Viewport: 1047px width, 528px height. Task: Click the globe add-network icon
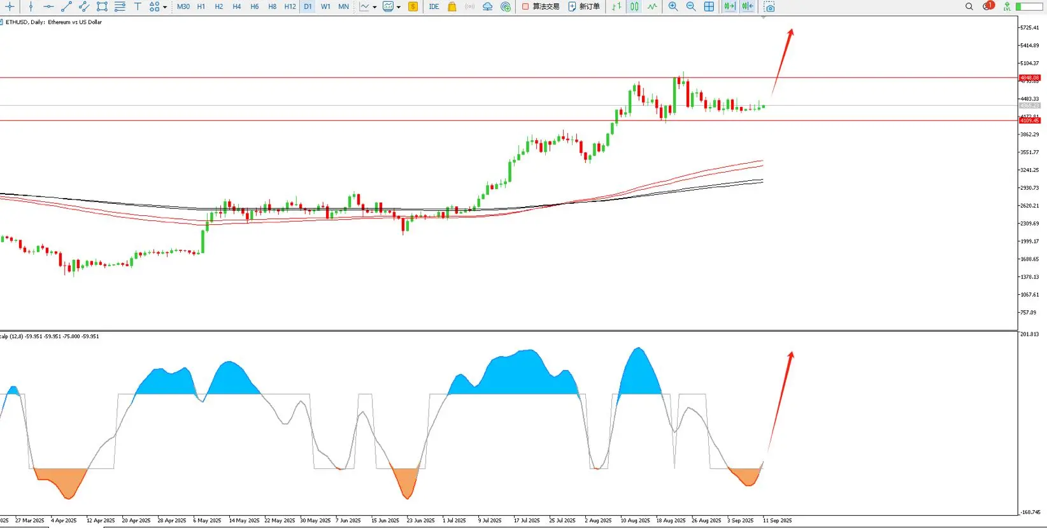(x=506, y=6)
